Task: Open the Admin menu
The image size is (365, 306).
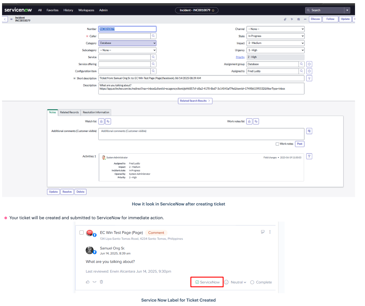Action: 104,10
